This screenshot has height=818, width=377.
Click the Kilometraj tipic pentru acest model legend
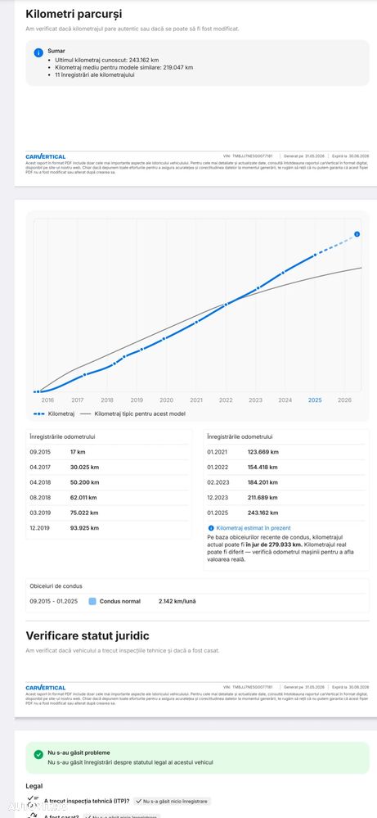[132, 414]
